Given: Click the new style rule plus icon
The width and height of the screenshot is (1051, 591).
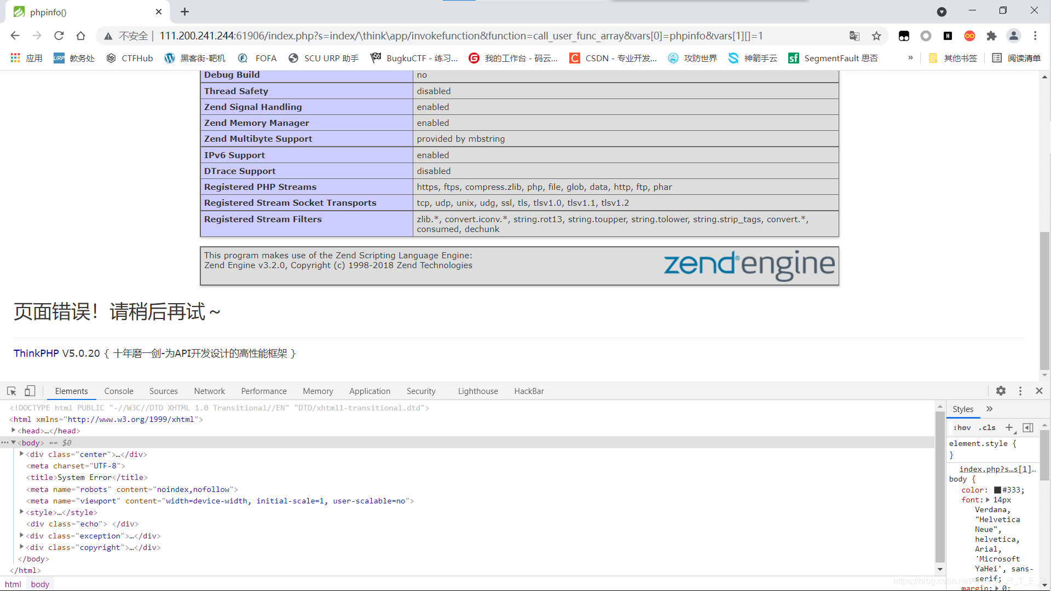Looking at the screenshot, I should click(1009, 427).
